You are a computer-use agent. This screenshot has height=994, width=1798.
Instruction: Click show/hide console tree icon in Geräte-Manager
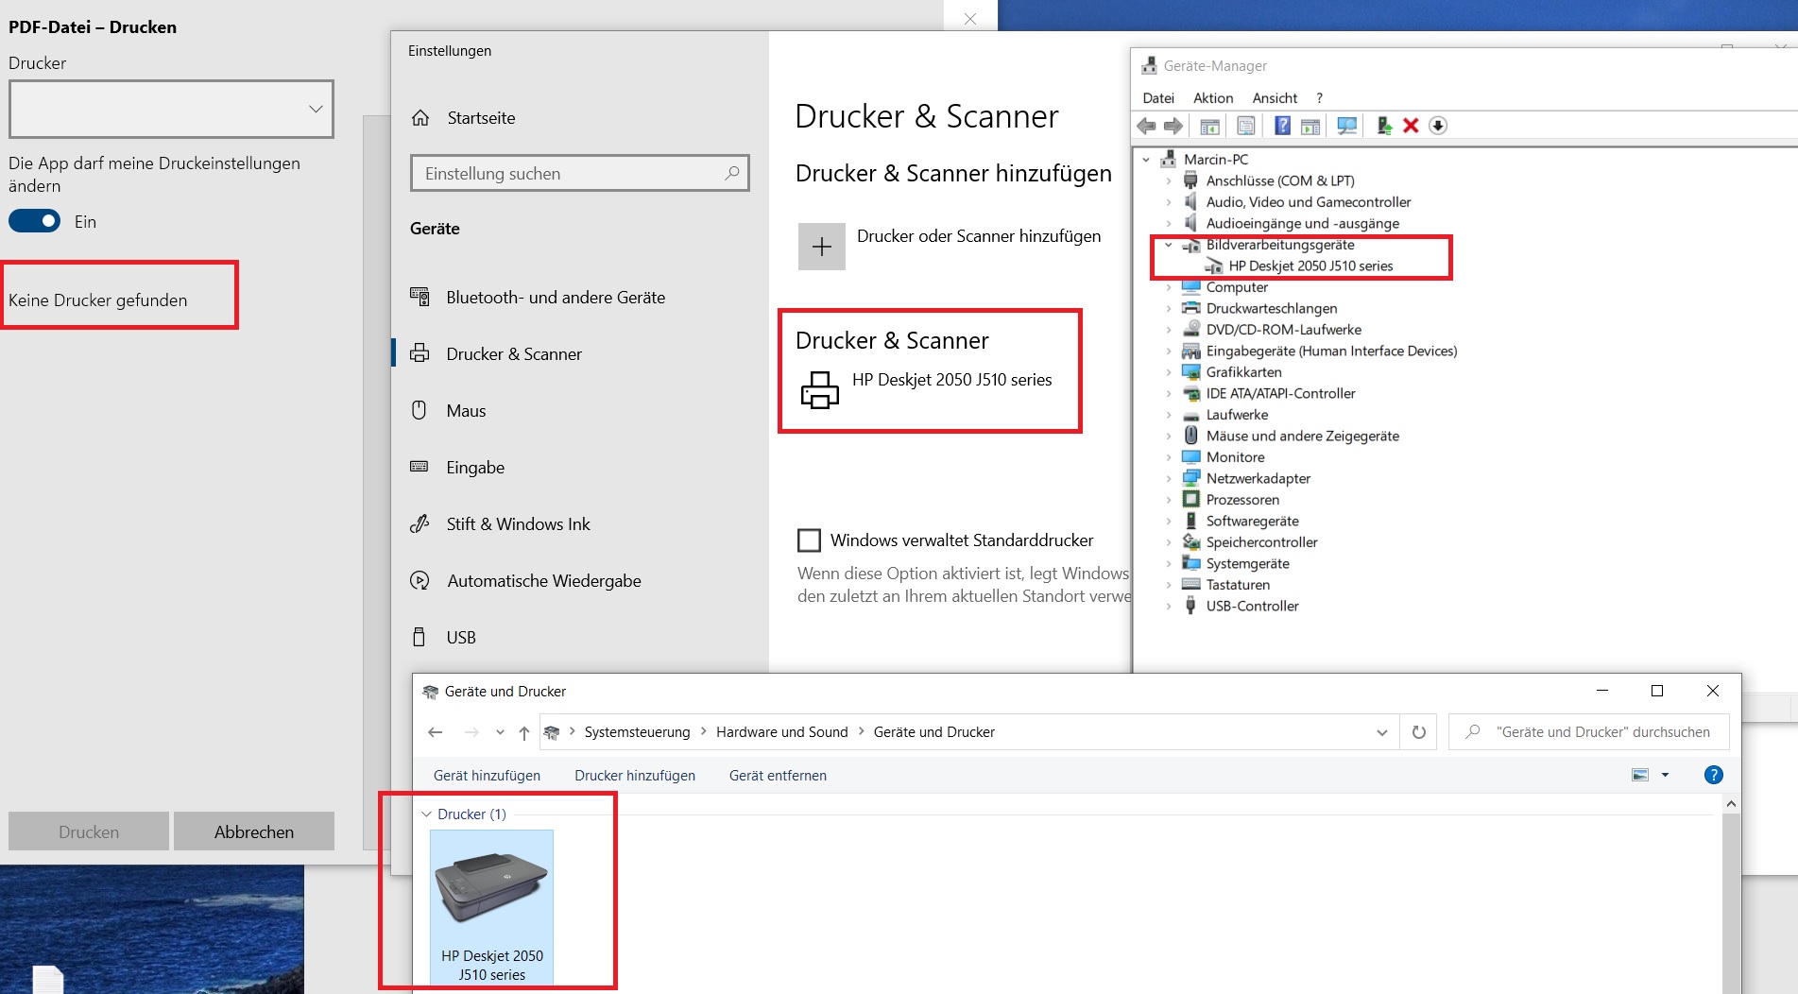click(x=1209, y=126)
